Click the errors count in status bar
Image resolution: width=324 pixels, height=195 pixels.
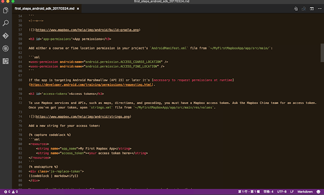(7, 191)
